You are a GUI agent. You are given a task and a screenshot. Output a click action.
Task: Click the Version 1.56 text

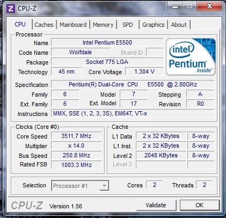point(66,206)
